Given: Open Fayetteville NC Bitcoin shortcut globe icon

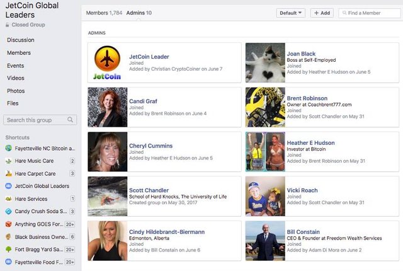Looking at the screenshot, I should [x=8, y=148].
